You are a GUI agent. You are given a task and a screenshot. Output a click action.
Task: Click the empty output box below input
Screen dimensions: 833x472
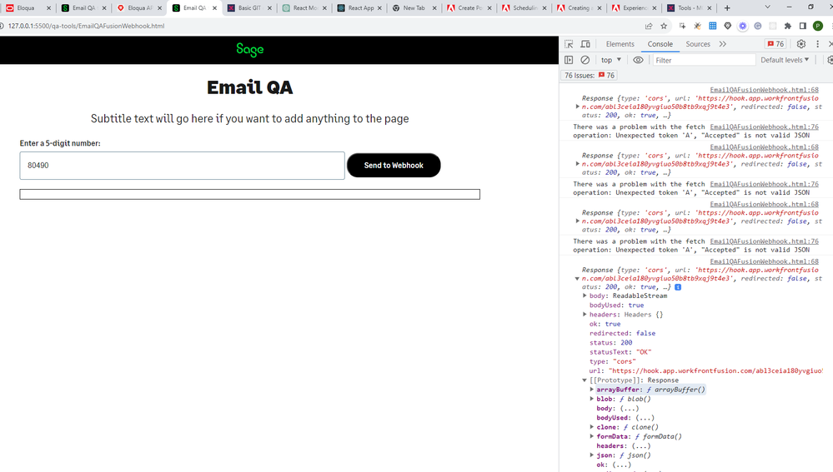point(249,194)
